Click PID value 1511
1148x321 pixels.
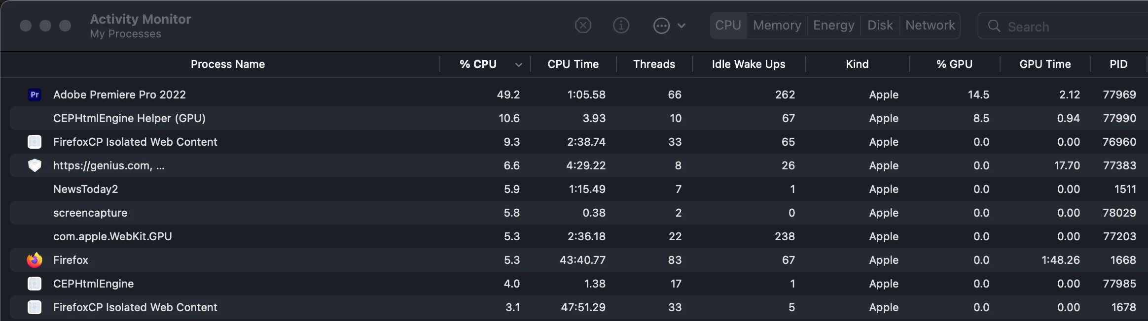pos(1125,189)
